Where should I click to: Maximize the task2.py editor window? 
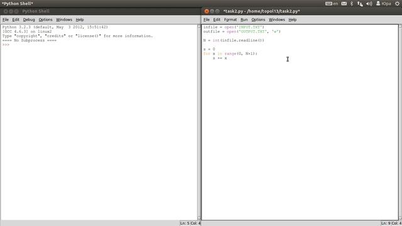[x=217, y=11]
